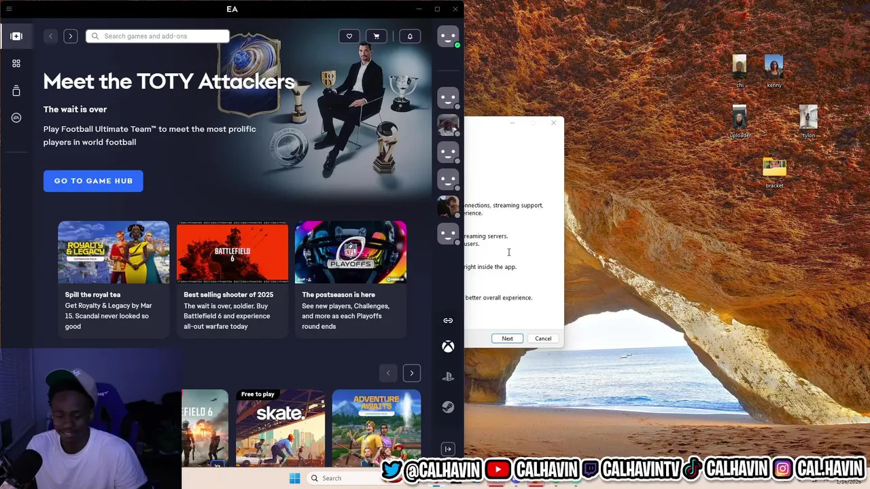Open the tylon desktop icon
870x489 pixels.
pos(808,122)
